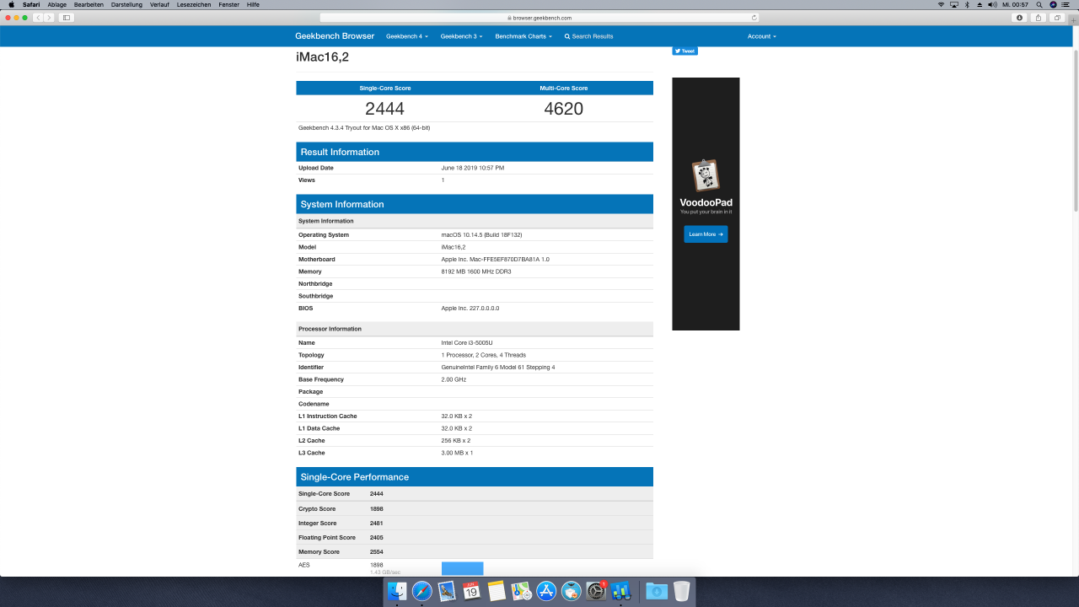The width and height of the screenshot is (1079, 607).
Task: Open the Lesezeichen menu
Action: (195, 4)
